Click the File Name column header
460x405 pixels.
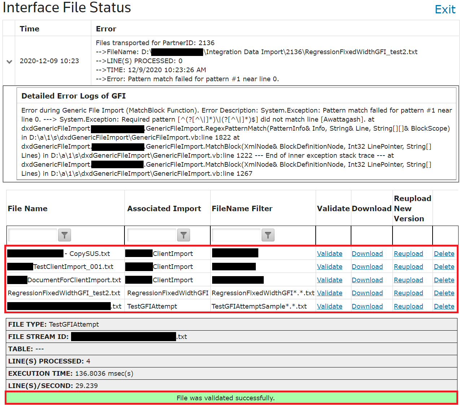[x=28, y=209]
